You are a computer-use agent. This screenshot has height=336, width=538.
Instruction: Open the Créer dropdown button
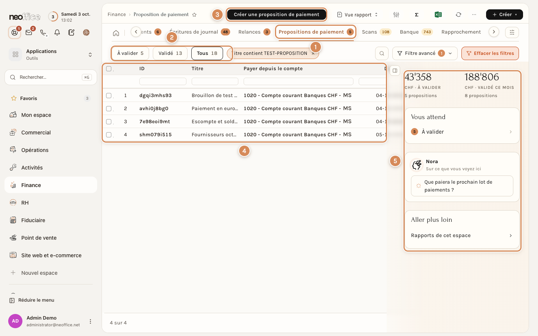504,15
